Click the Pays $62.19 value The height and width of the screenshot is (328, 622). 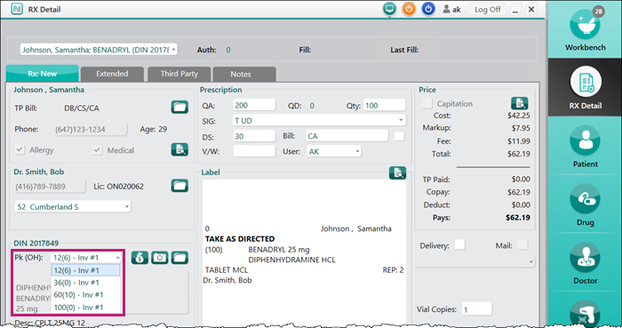(x=518, y=218)
